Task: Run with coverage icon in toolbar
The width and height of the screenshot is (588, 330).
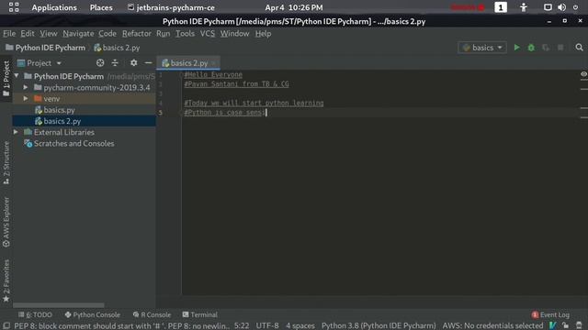Action: pyautogui.click(x=546, y=48)
